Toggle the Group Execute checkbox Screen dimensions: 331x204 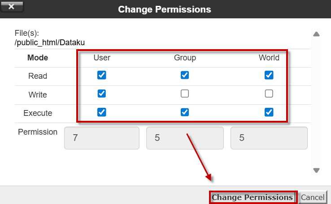[185, 112]
